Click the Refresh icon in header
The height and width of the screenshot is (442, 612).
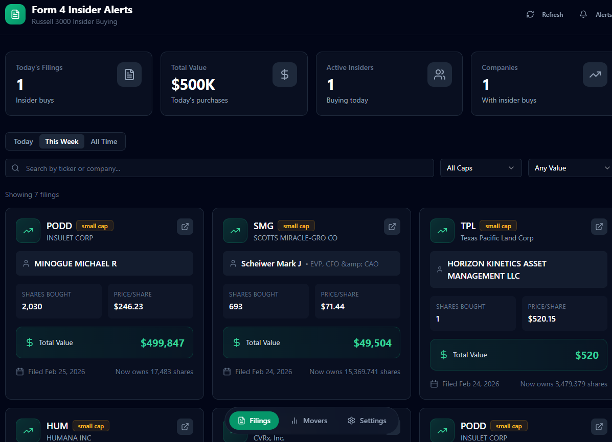pyautogui.click(x=530, y=14)
